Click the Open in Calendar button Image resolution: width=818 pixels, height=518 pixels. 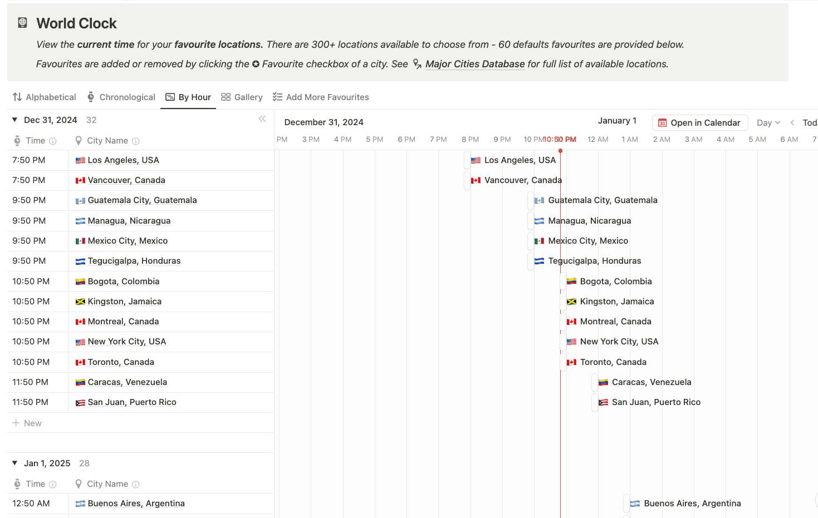700,123
